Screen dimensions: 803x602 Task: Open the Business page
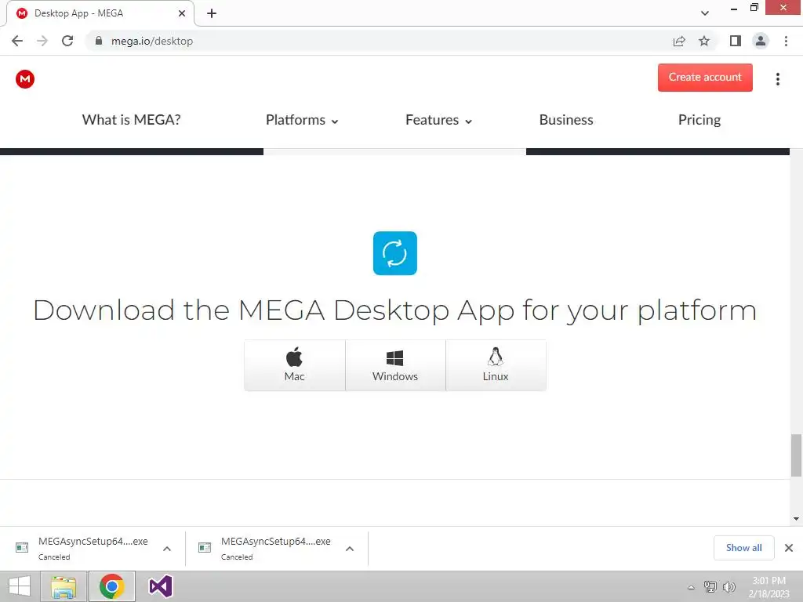pos(566,120)
